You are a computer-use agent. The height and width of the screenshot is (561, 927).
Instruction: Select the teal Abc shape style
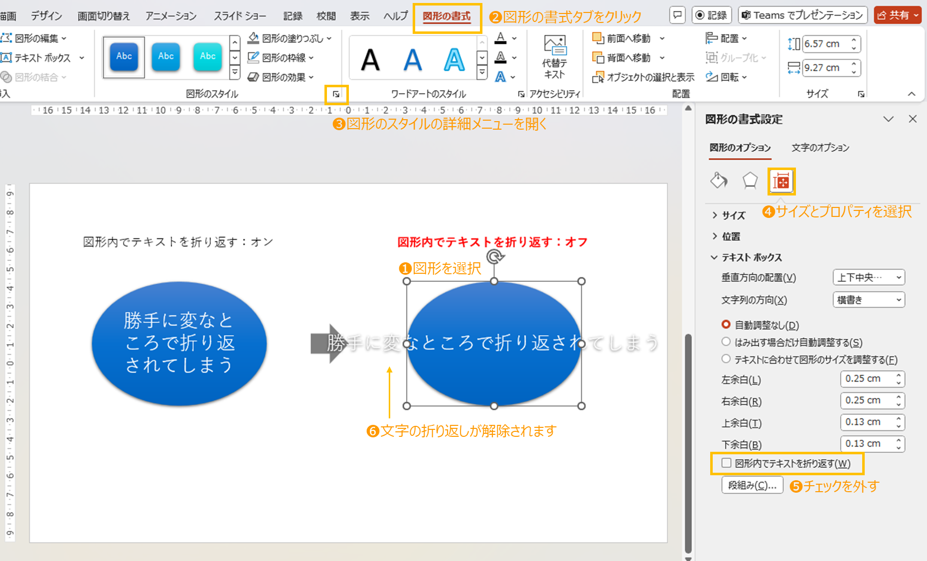click(x=208, y=57)
